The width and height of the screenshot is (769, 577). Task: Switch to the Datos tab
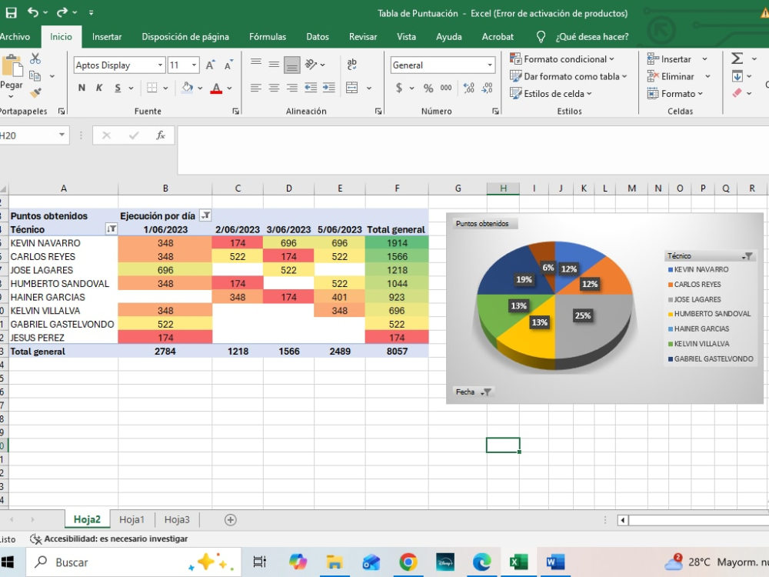coord(318,37)
